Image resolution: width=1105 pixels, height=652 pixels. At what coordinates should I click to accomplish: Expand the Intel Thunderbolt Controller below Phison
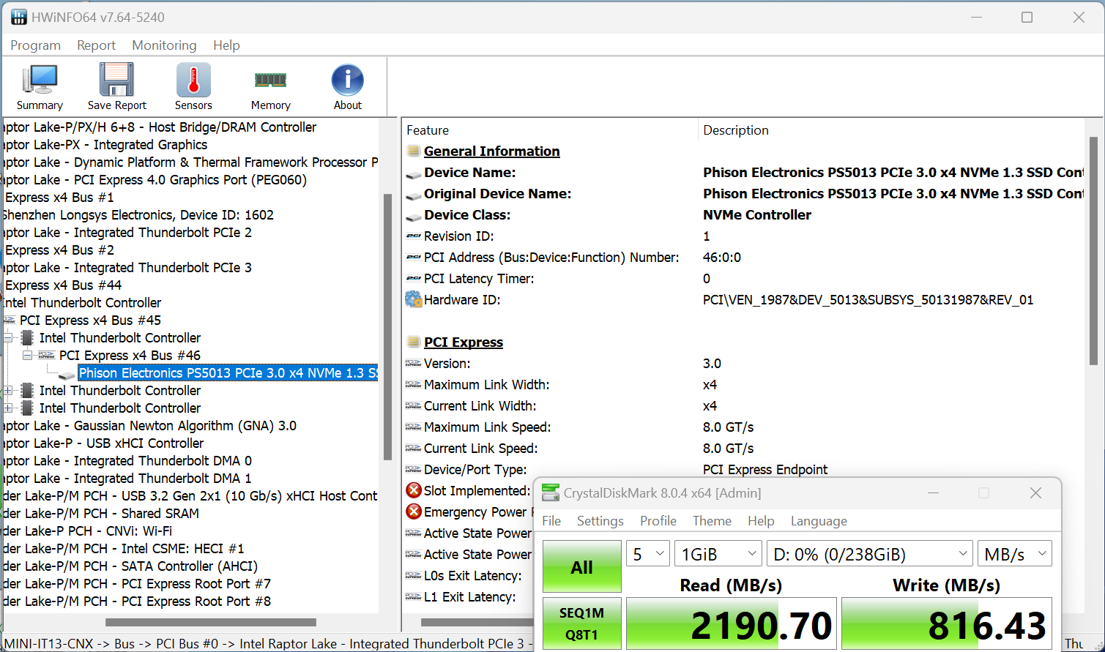pyautogui.click(x=8, y=390)
